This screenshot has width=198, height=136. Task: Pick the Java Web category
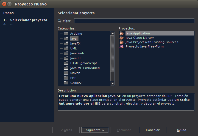[x=77, y=53]
